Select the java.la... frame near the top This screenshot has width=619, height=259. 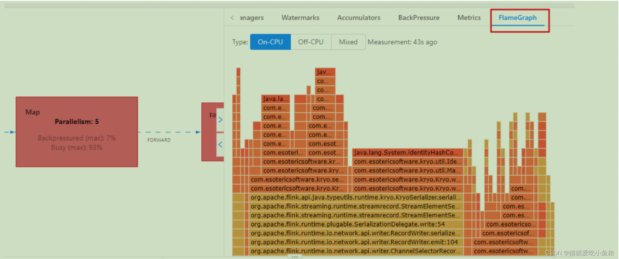coord(276,99)
